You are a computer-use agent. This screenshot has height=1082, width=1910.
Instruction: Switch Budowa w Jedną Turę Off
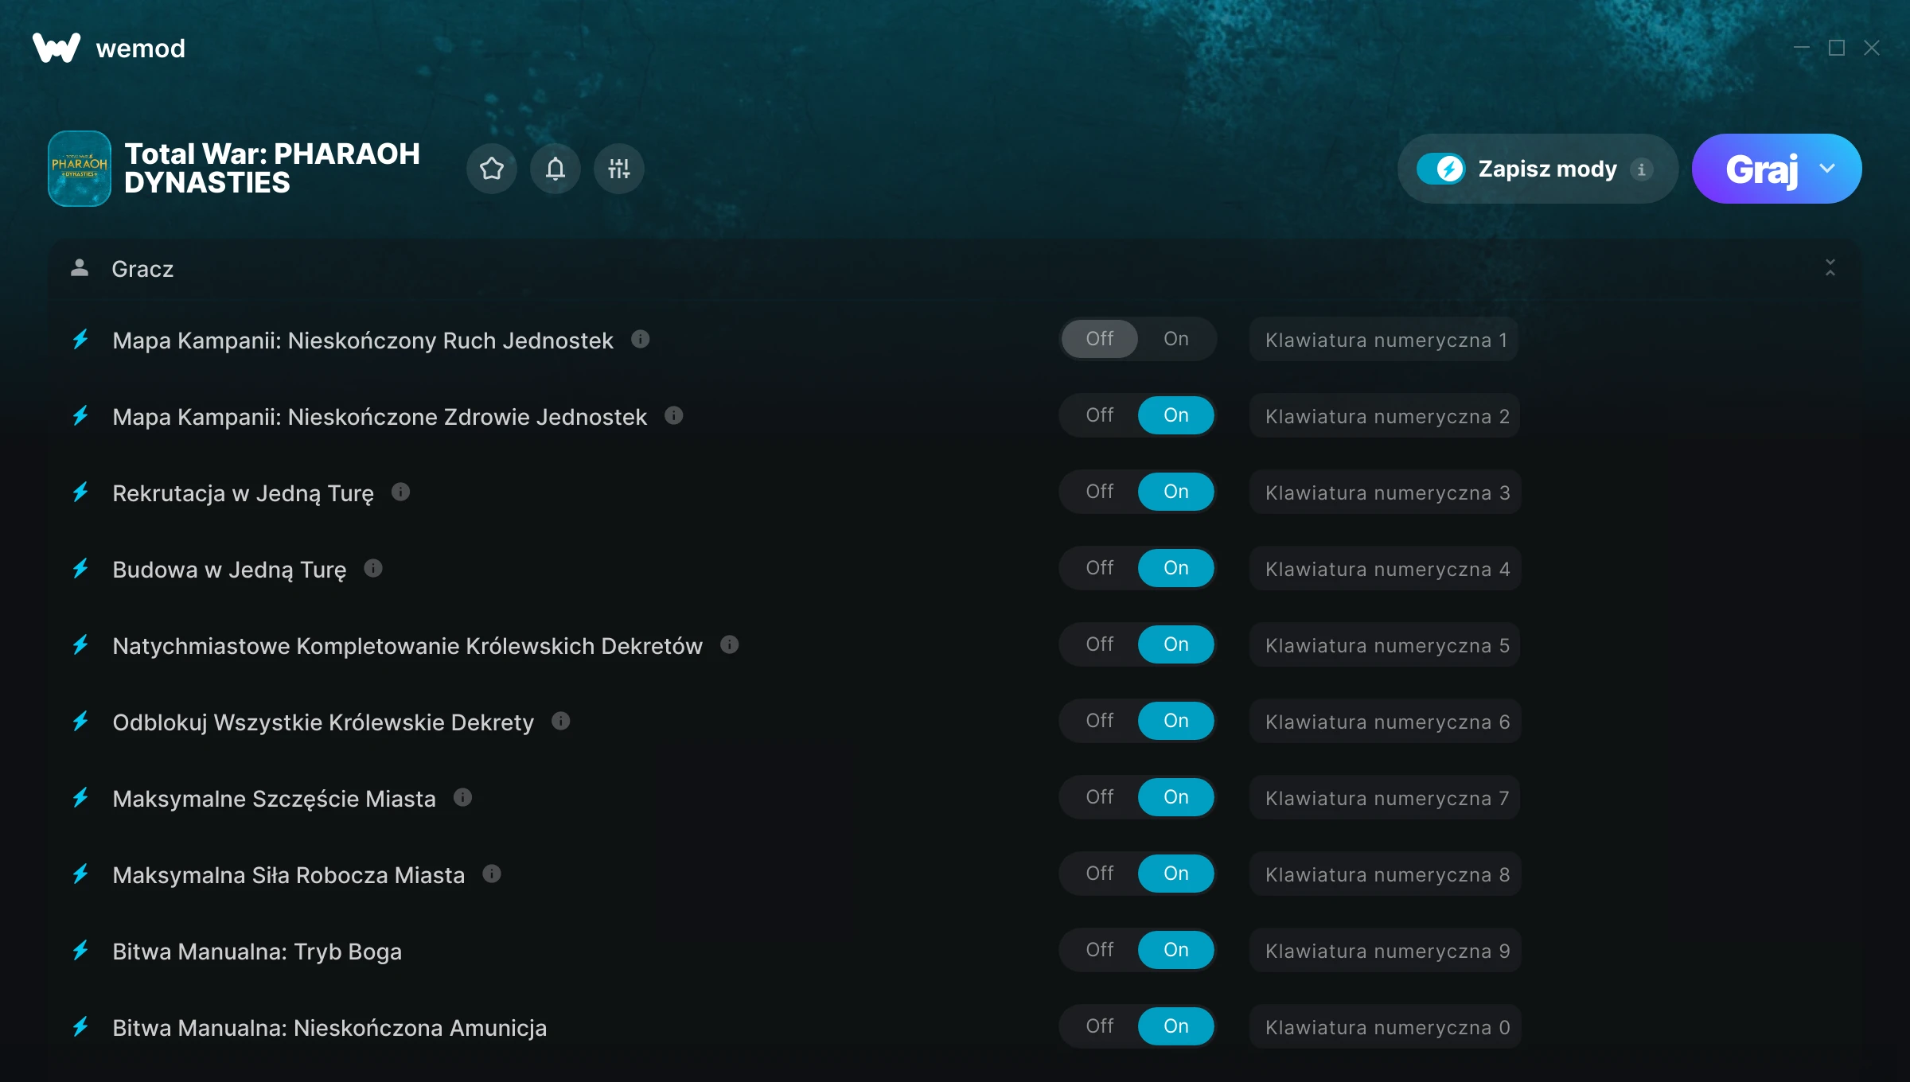pyautogui.click(x=1100, y=568)
